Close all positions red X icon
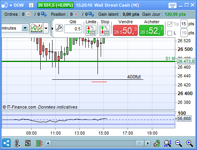The image size is (197, 150). pyautogui.click(x=76, y=14)
